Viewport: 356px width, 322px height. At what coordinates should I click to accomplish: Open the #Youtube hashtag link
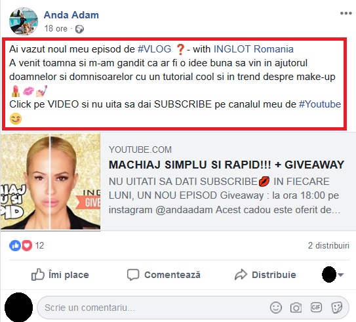coord(320,104)
